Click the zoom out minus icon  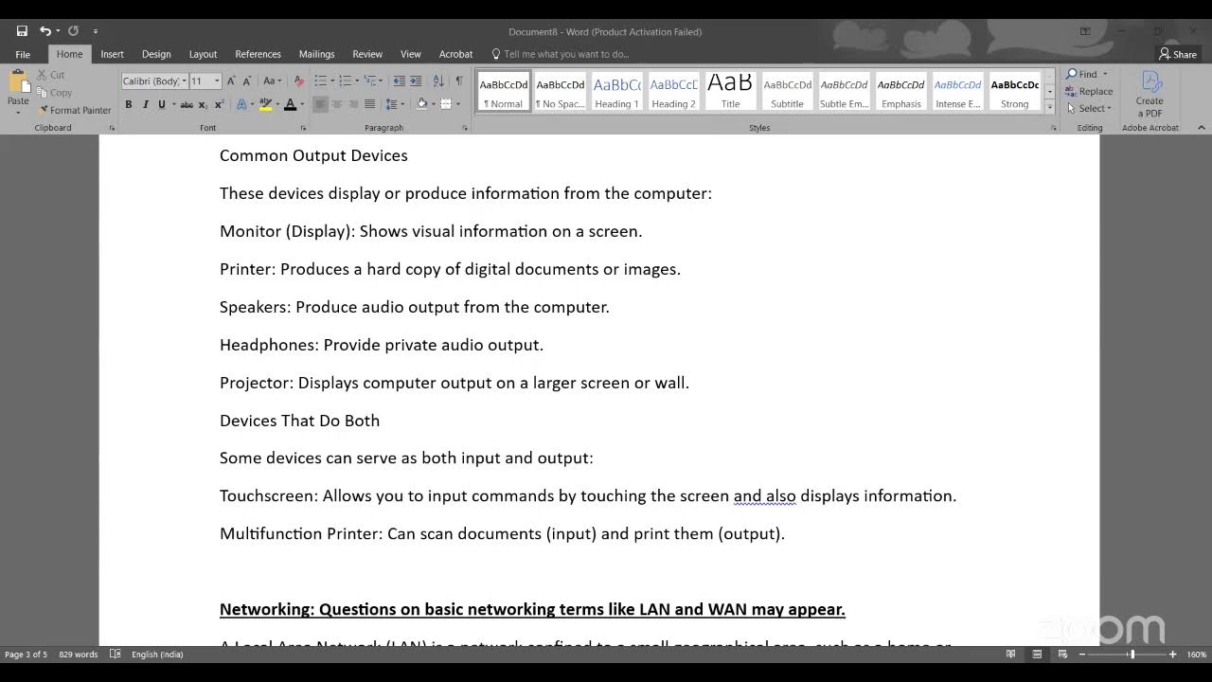[x=1080, y=655]
